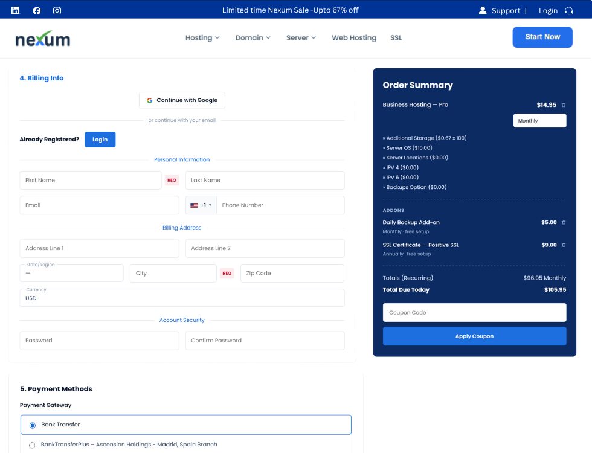
Task: Open the Facebook social icon
Action: (37, 11)
